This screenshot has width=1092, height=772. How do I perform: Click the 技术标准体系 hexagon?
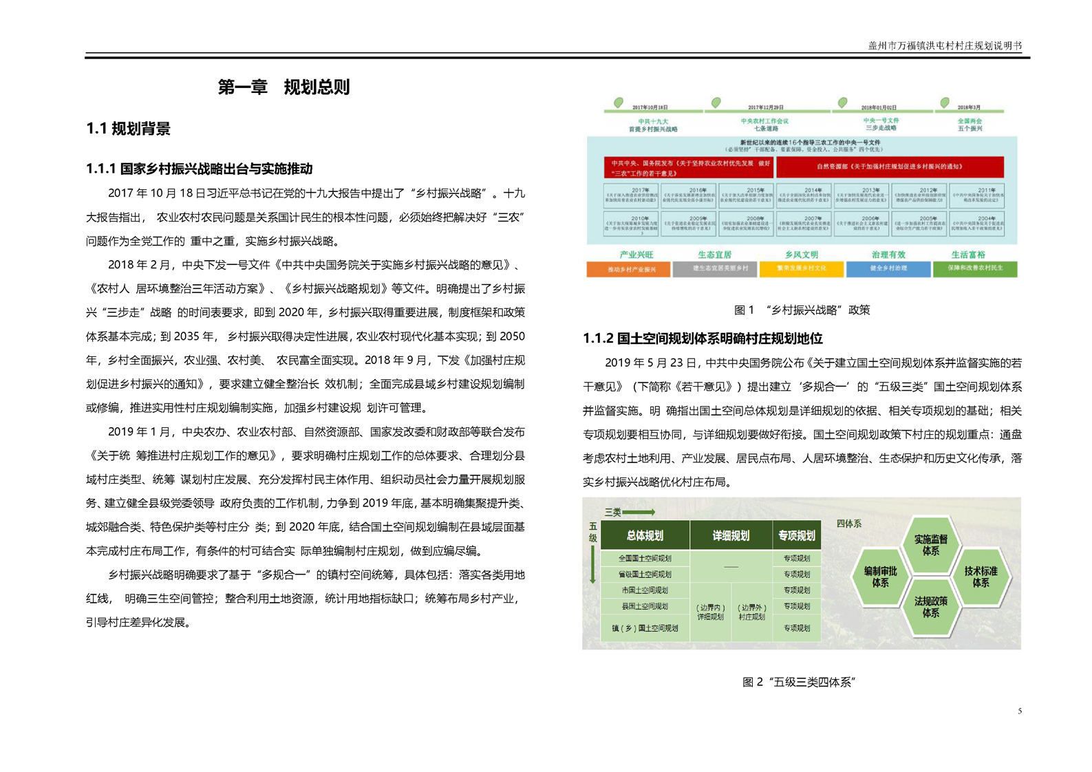(981, 577)
